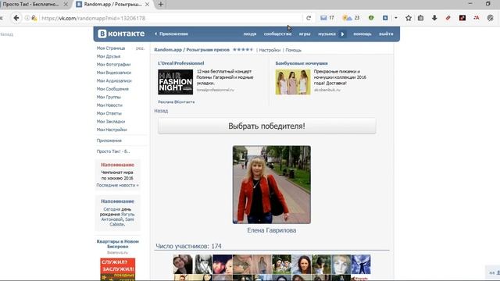Viewport: 500px width, 281px height.
Task: Open Мои Сообщения in sidebar
Action: coord(112,89)
